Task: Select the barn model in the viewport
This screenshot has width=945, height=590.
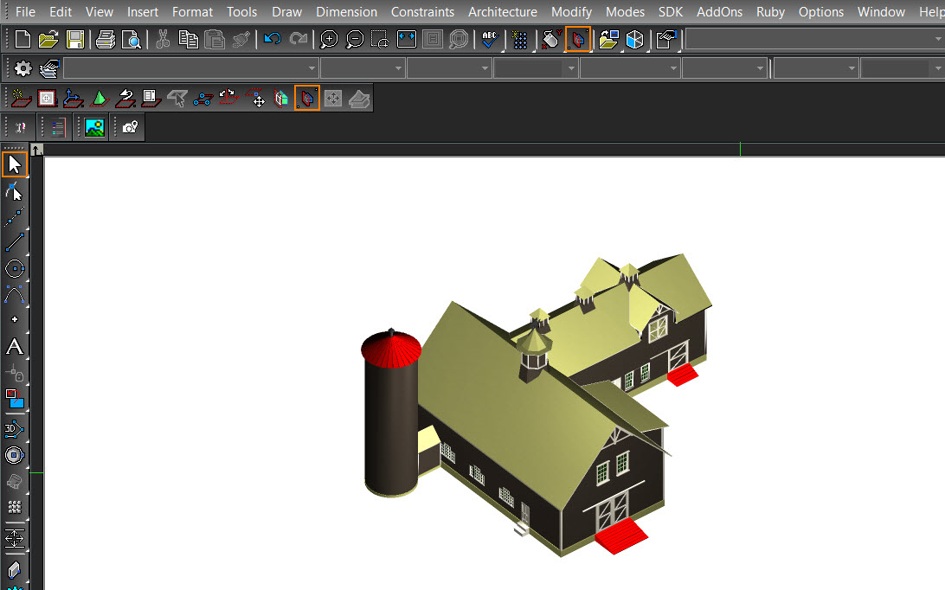Action: pos(535,404)
